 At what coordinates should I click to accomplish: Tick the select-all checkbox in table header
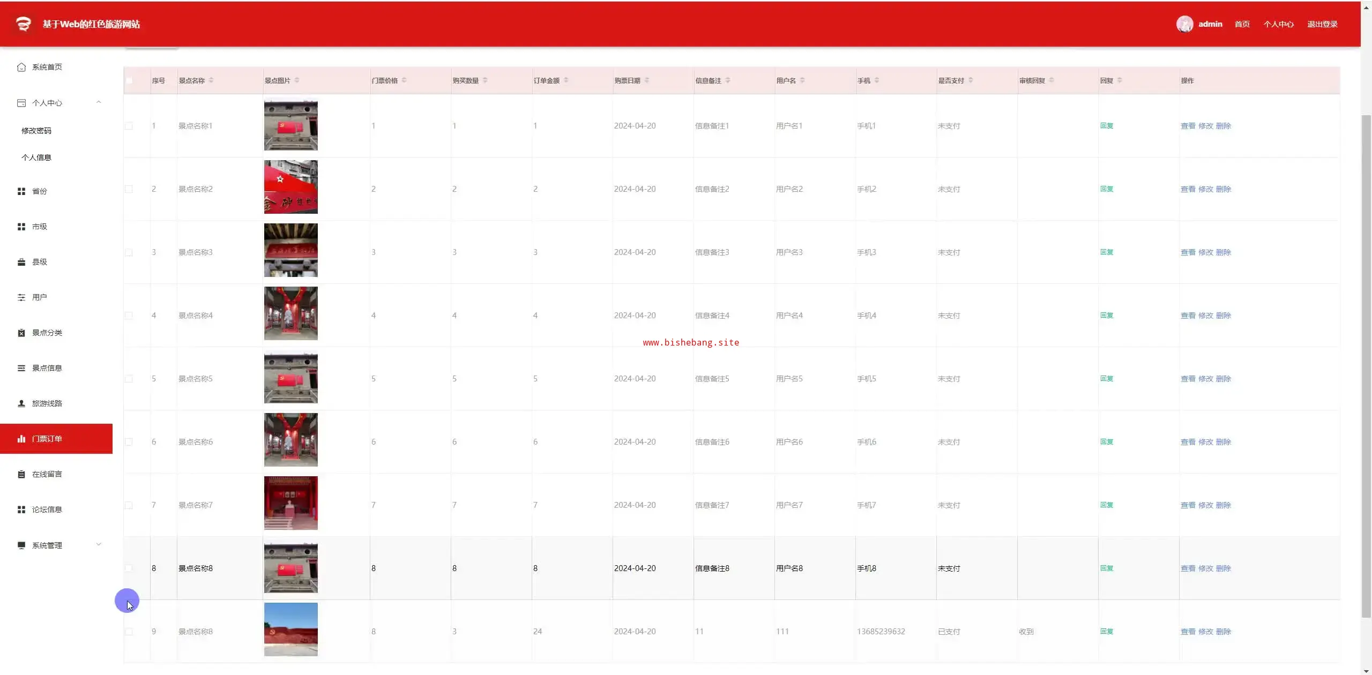tap(129, 80)
